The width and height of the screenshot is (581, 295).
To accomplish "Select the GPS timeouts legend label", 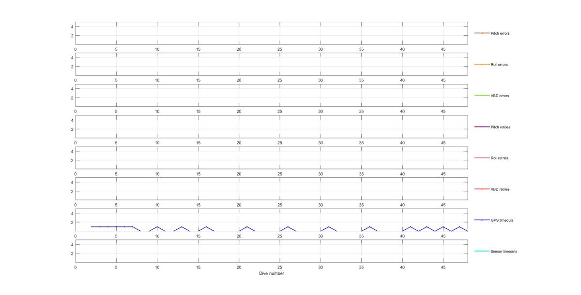I will click(x=502, y=220).
